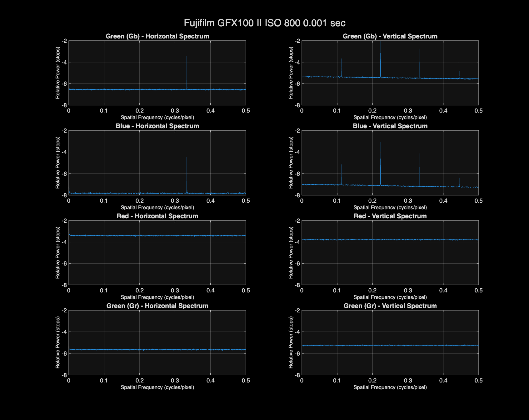Click x-axis label under Green (Gb) Horizontal plot
This screenshot has height=420, width=529.
157,118
